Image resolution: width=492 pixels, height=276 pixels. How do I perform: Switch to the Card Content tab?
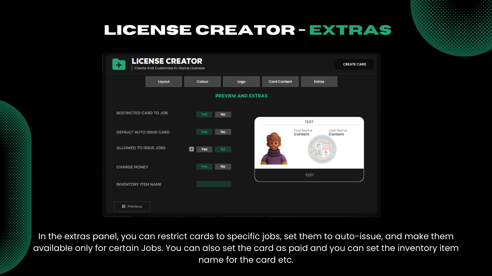click(x=280, y=81)
